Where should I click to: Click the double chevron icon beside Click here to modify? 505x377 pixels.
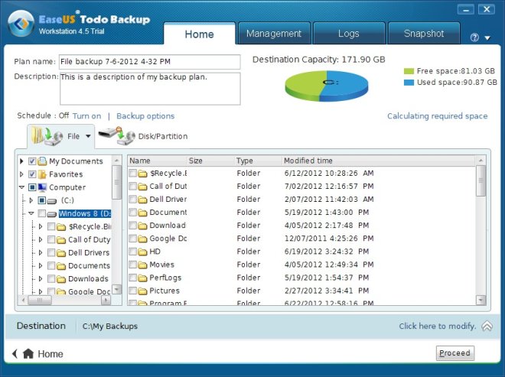pos(487,326)
